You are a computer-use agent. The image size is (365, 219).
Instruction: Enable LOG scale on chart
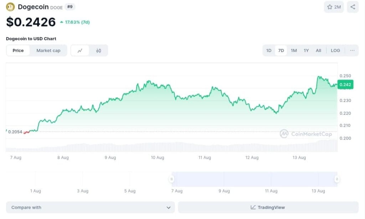pyautogui.click(x=335, y=51)
